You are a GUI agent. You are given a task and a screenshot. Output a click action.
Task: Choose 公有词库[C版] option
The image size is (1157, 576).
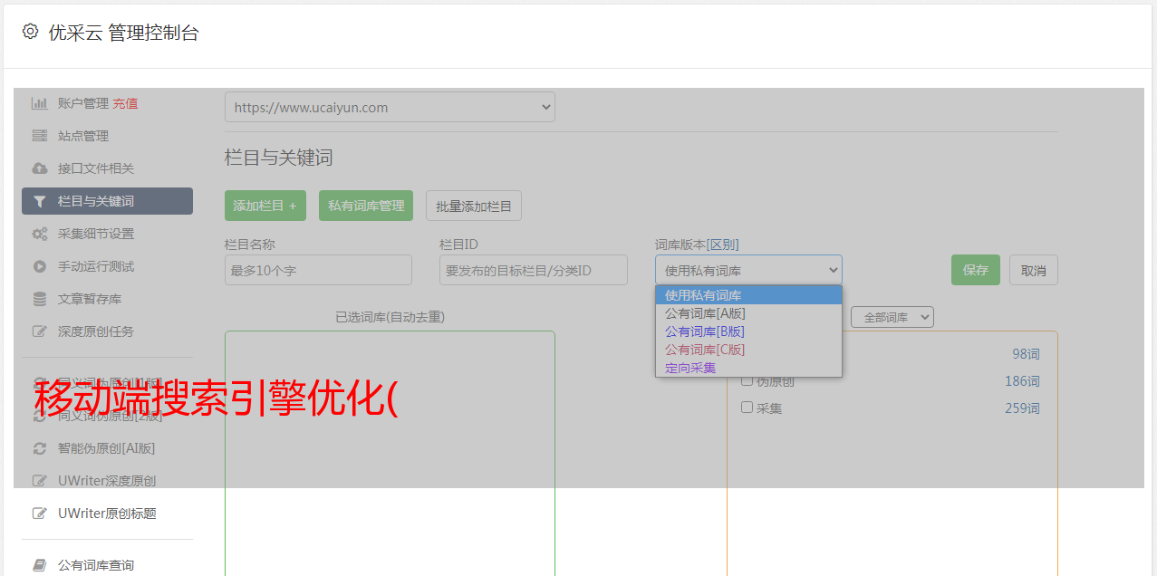pyautogui.click(x=748, y=350)
